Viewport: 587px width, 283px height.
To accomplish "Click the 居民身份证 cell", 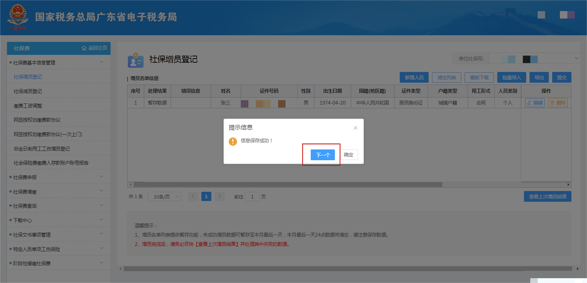I will (411, 103).
